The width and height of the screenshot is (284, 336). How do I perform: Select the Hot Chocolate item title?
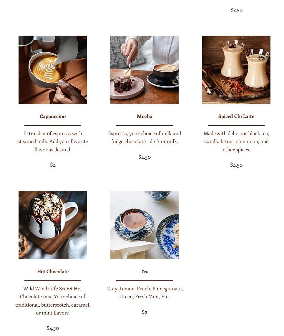pyautogui.click(x=53, y=272)
